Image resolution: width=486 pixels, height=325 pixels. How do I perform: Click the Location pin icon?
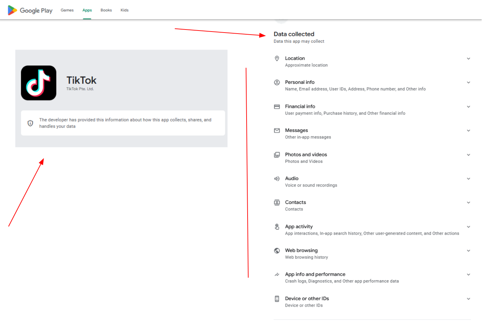coord(277,58)
